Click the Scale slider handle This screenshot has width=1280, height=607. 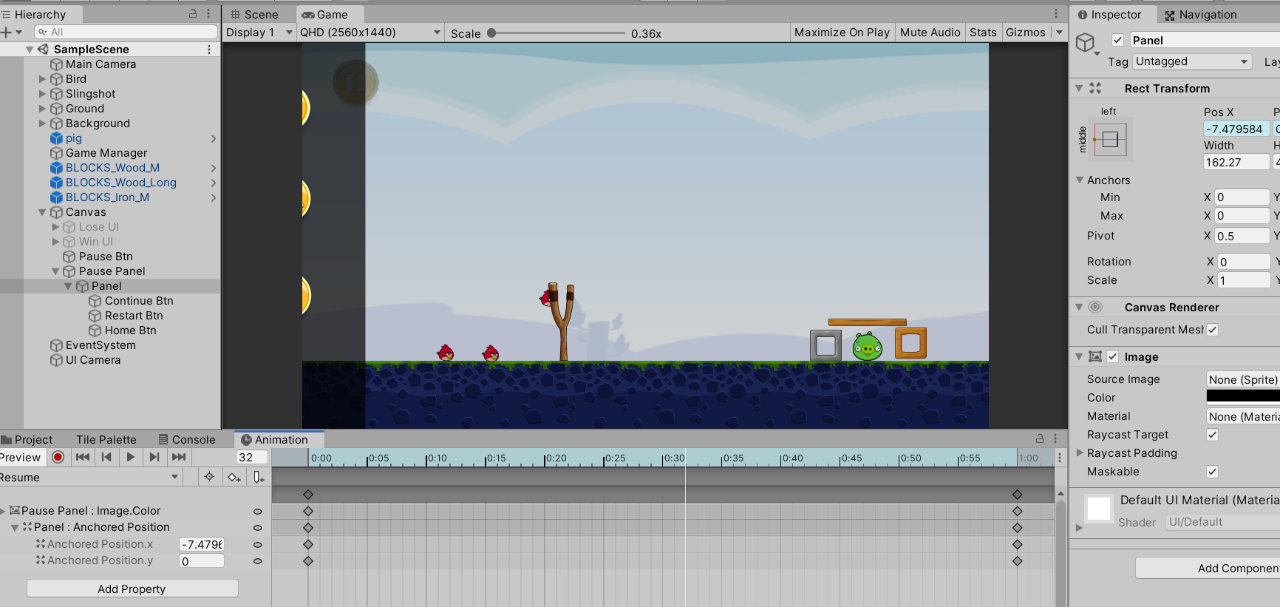pyautogui.click(x=491, y=33)
